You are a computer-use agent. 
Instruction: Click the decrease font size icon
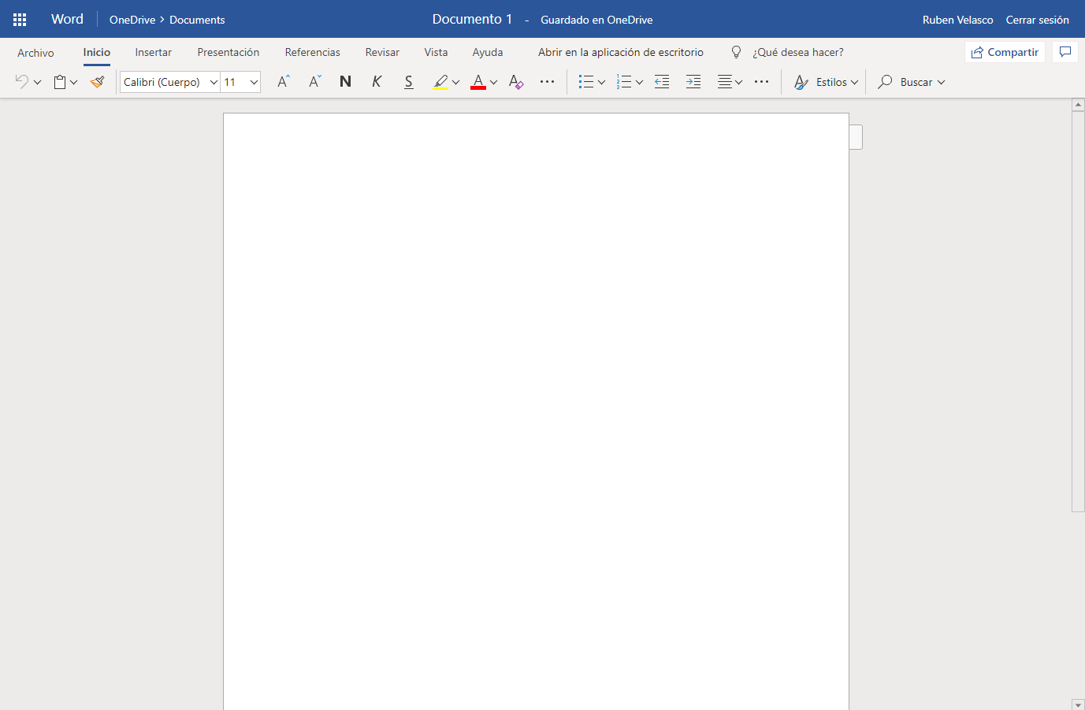(x=315, y=82)
